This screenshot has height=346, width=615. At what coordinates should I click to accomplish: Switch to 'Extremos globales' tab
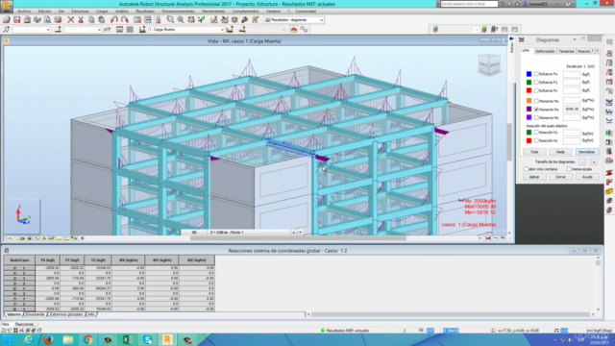click(x=66, y=314)
